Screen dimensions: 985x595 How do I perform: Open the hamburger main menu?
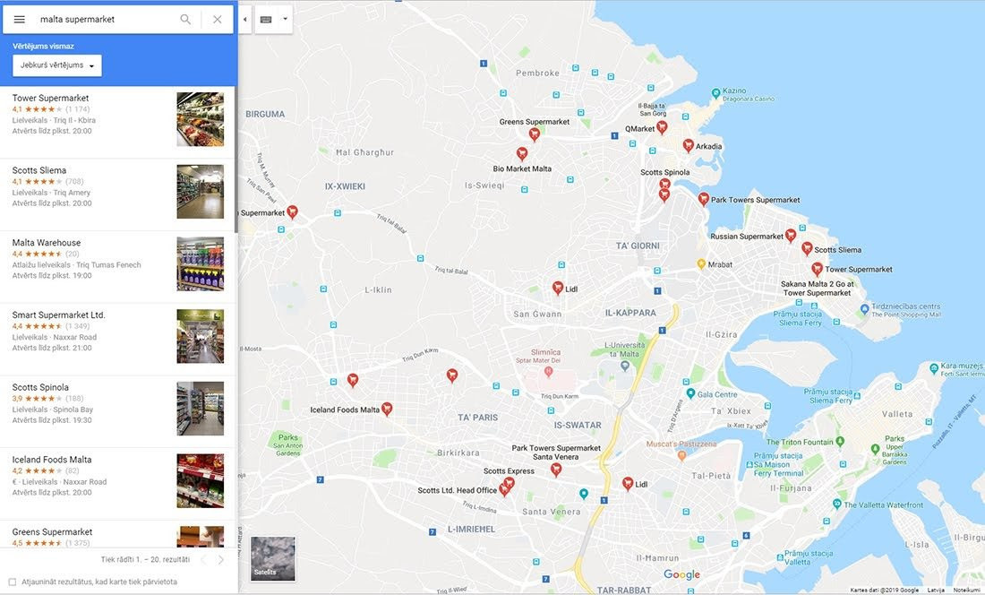coord(19,20)
